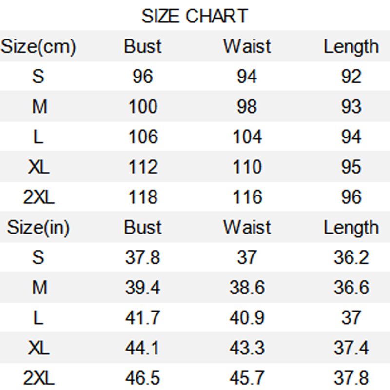Click the Length header in the centimeter table
This screenshot has height=390, width=390.
pos(351,47)
